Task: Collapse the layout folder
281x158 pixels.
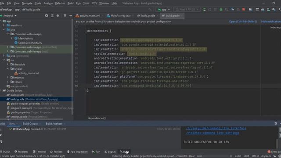Action: pyautogui.click(x=7, y=69)
